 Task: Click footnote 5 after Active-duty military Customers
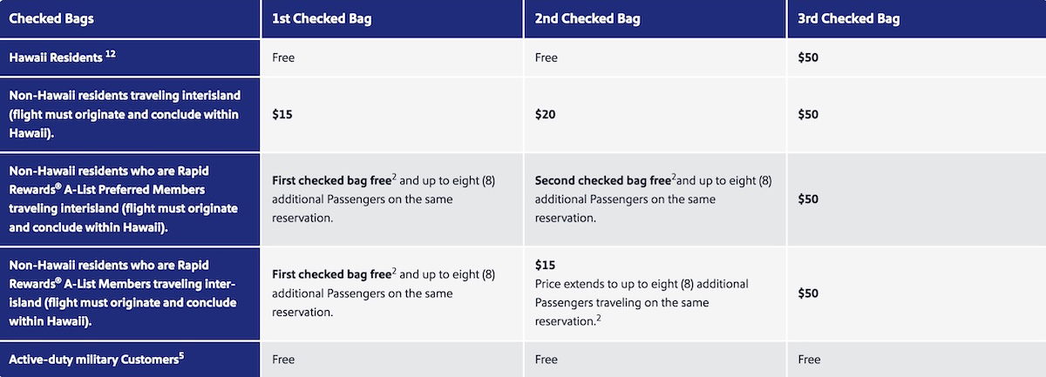click(180, 353)
